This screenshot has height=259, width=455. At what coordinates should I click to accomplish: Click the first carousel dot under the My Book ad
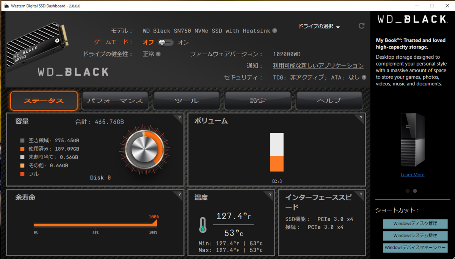pos(408,191)
